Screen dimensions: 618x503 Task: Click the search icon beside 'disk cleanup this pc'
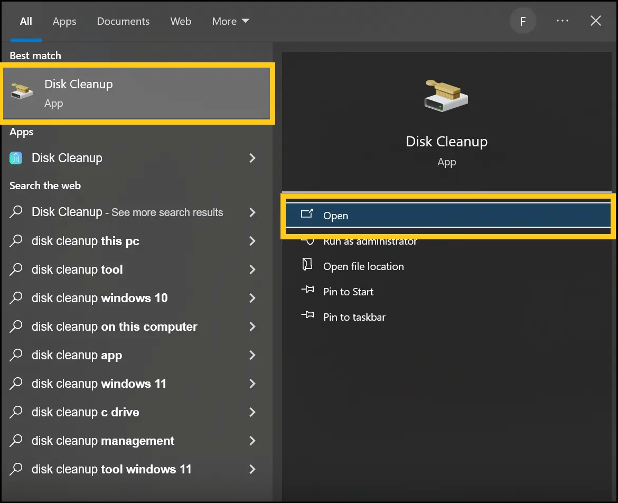(16, 240)
